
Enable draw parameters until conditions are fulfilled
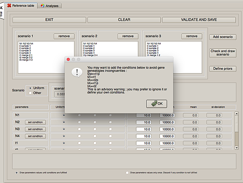click(16, 172)
